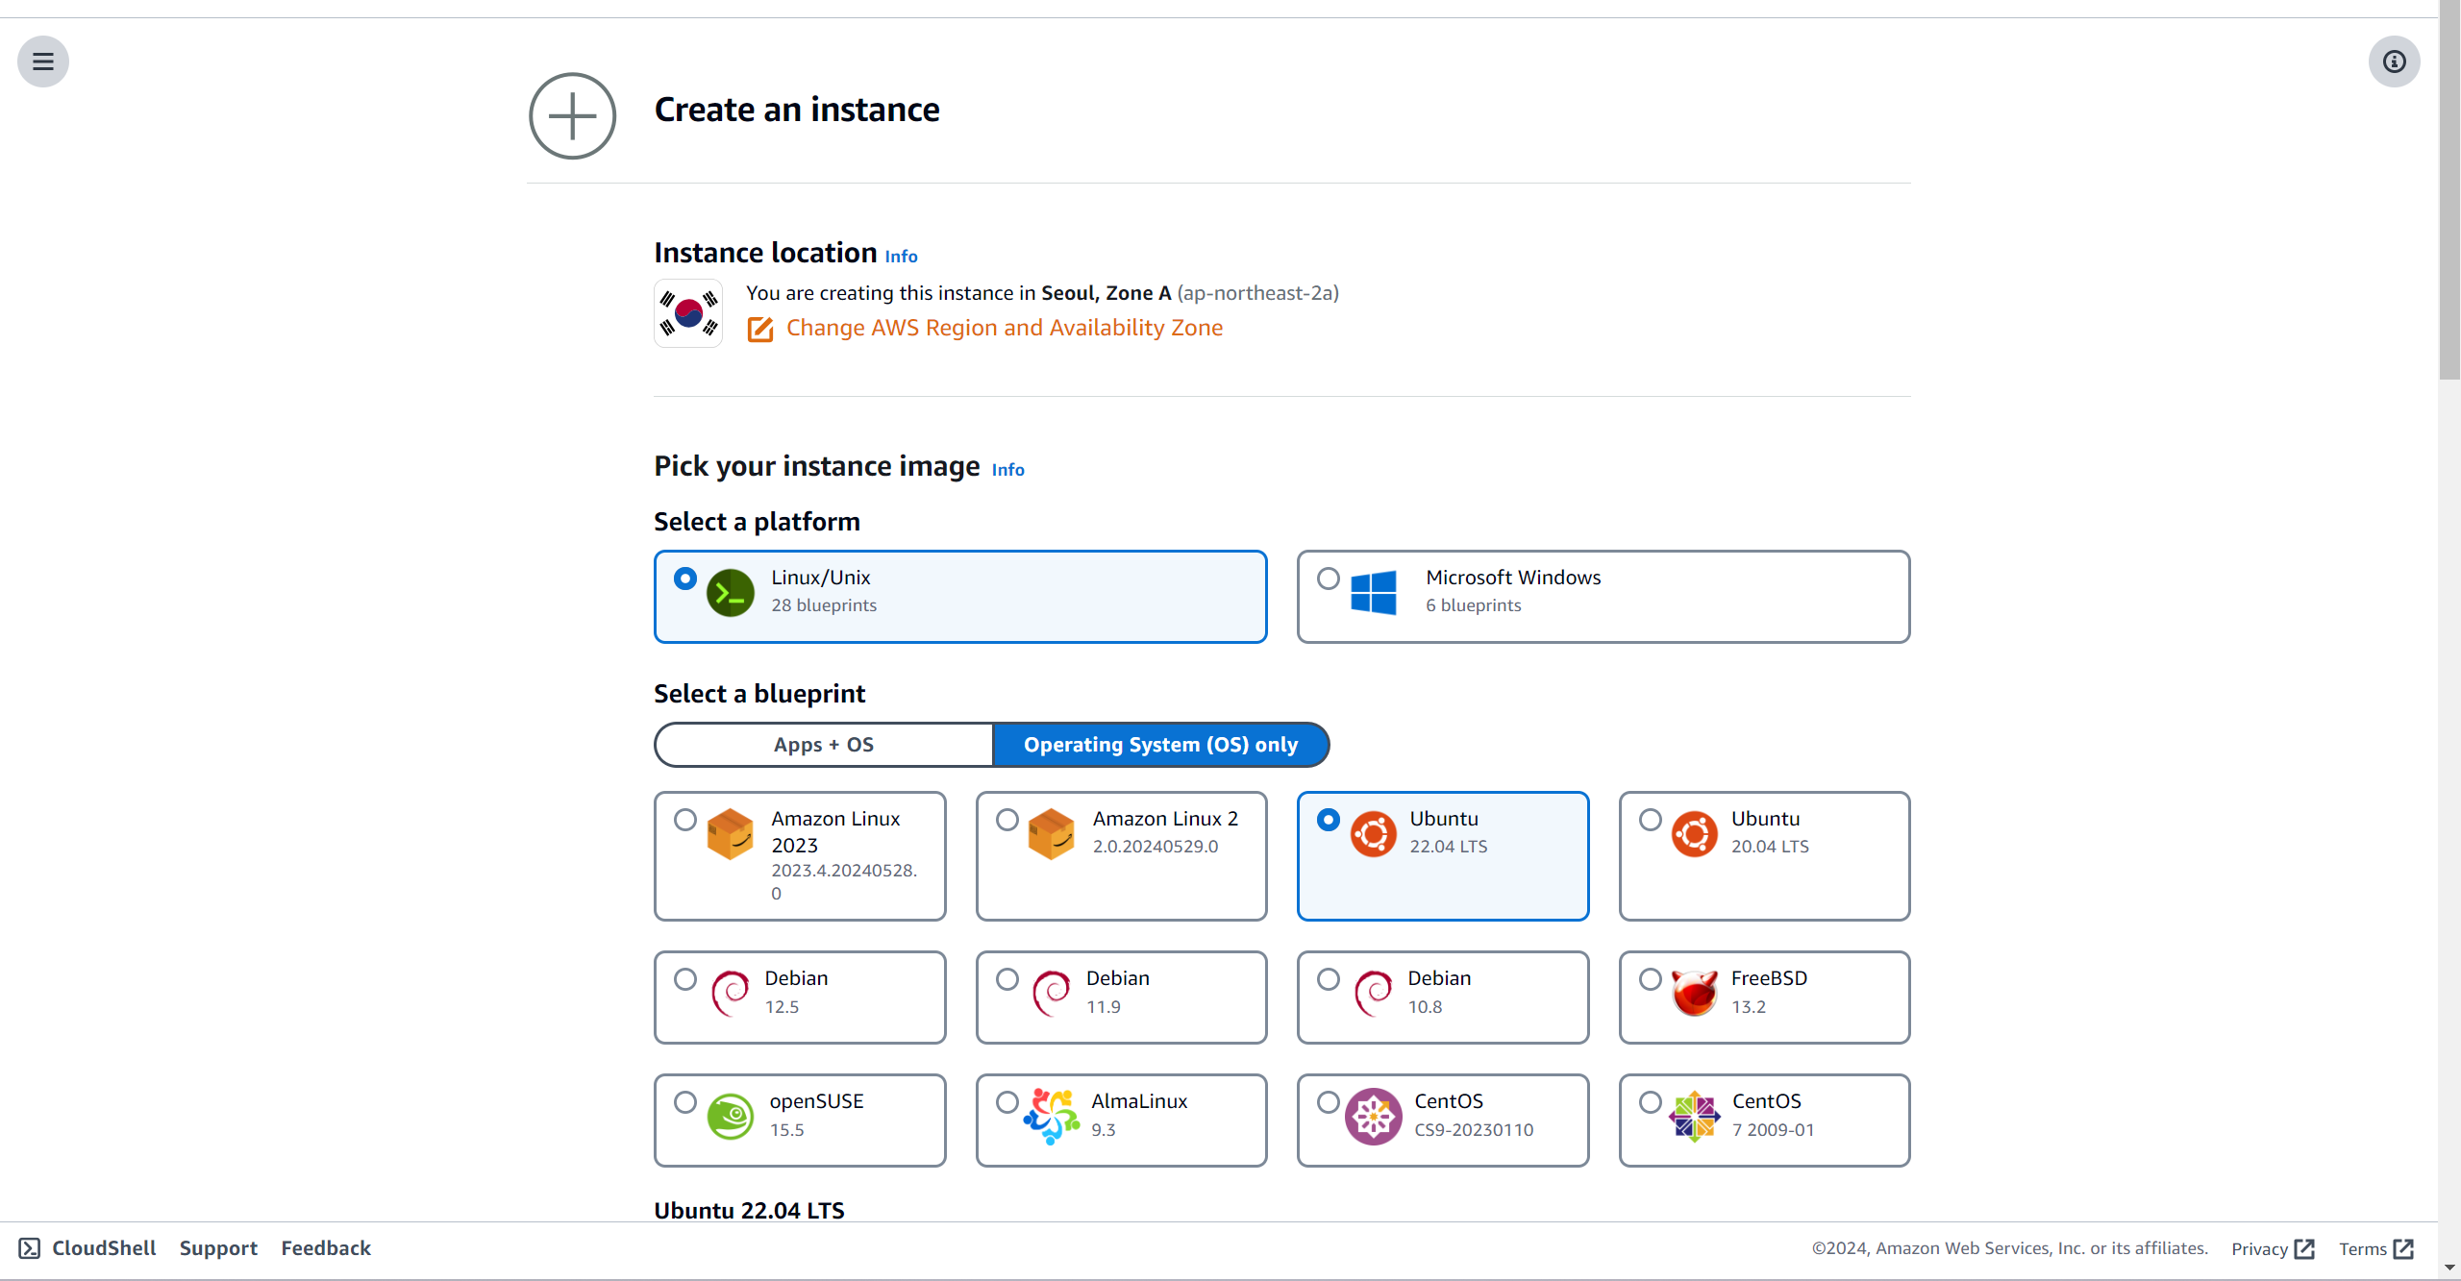Open Info link beside Pick your instance image
The width and height of the screenshot is (2461, 1281).
pyautogui.click(x=1007, y=470)
